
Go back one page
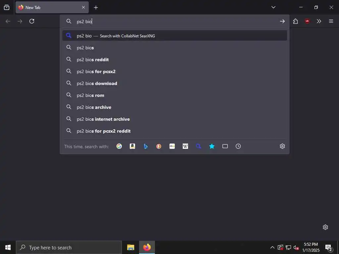click(8, 21)
